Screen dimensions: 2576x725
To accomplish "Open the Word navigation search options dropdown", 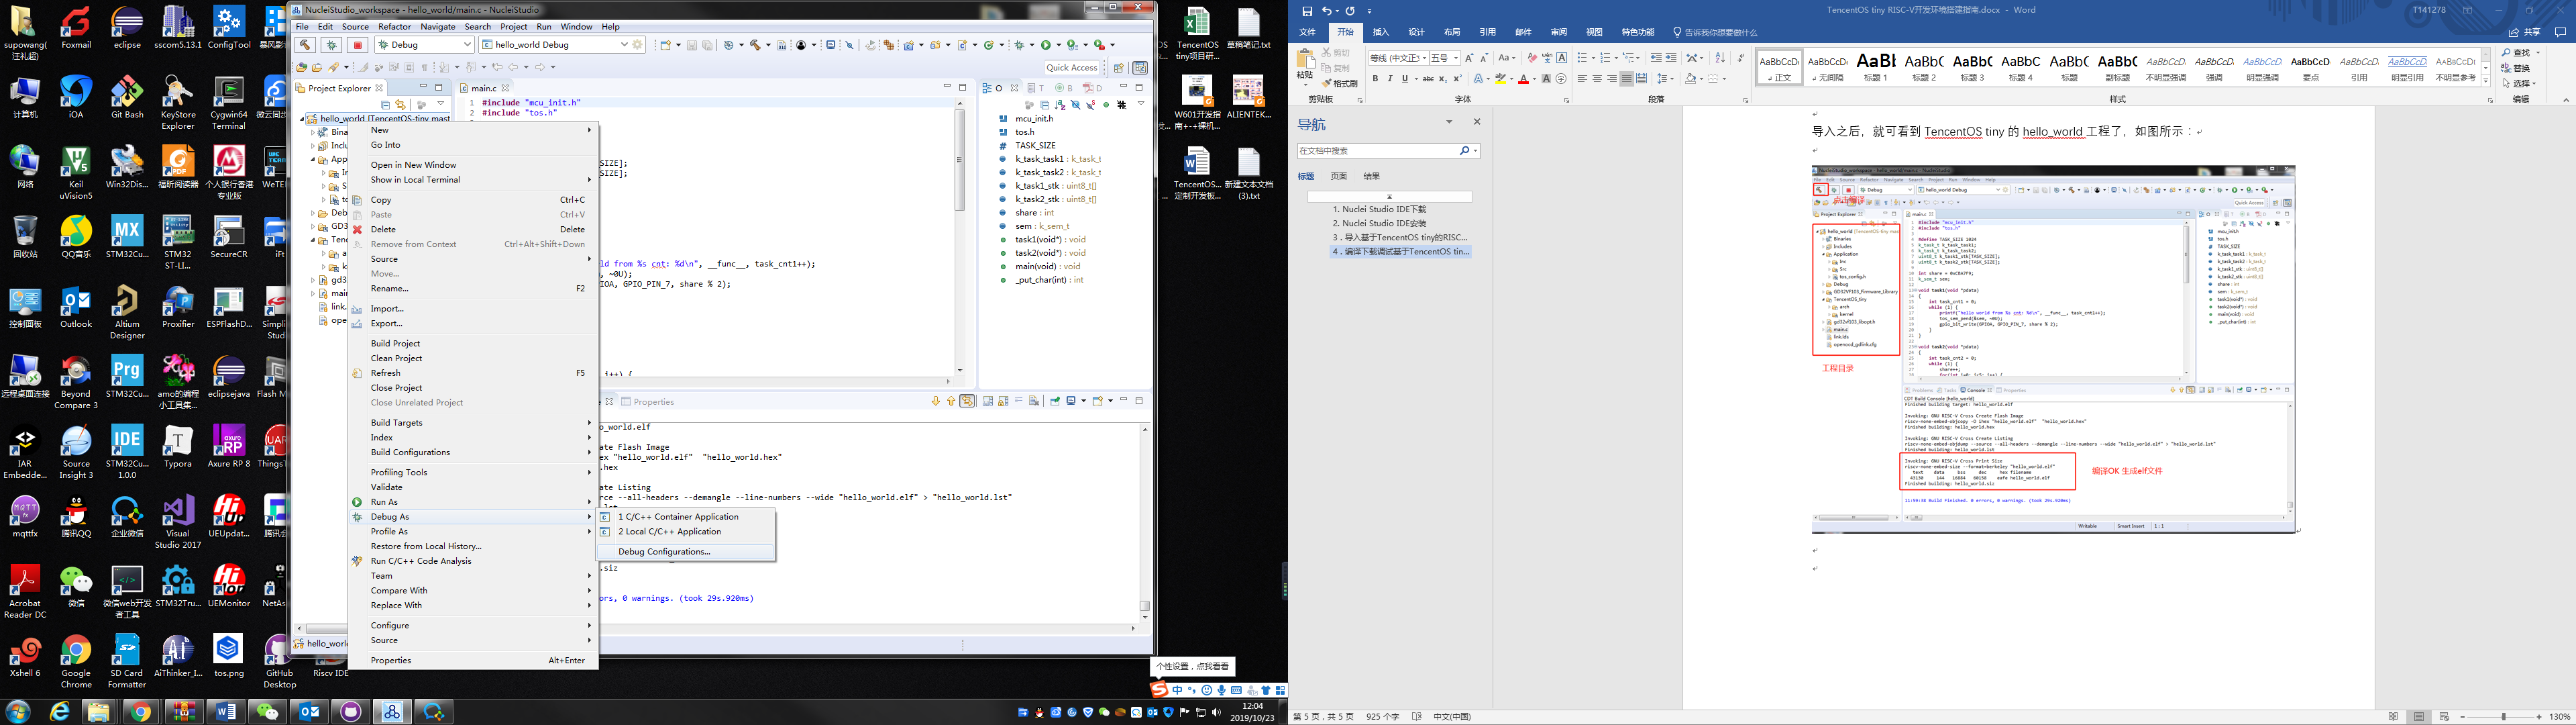I will click(x=1475, y=150).
